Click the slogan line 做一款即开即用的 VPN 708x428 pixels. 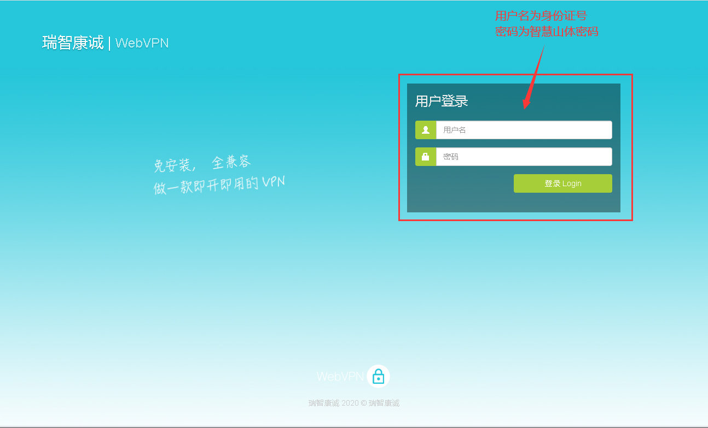[219, 185]
